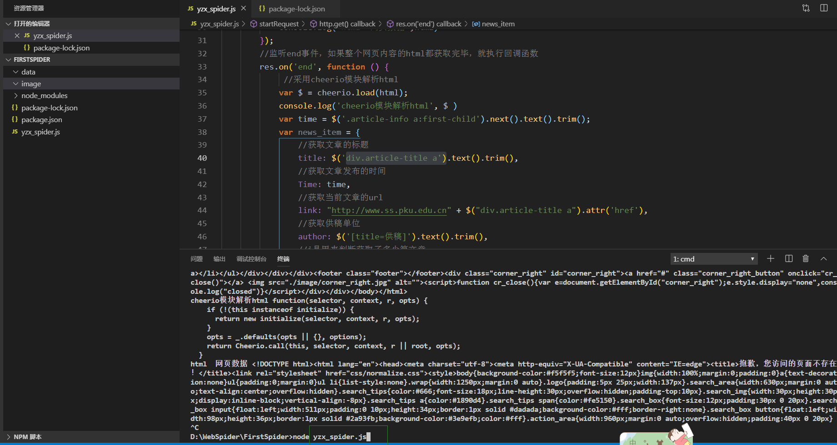
Task: Close the yzx_spider.js editor tab
Action: (x=244, y=8)
